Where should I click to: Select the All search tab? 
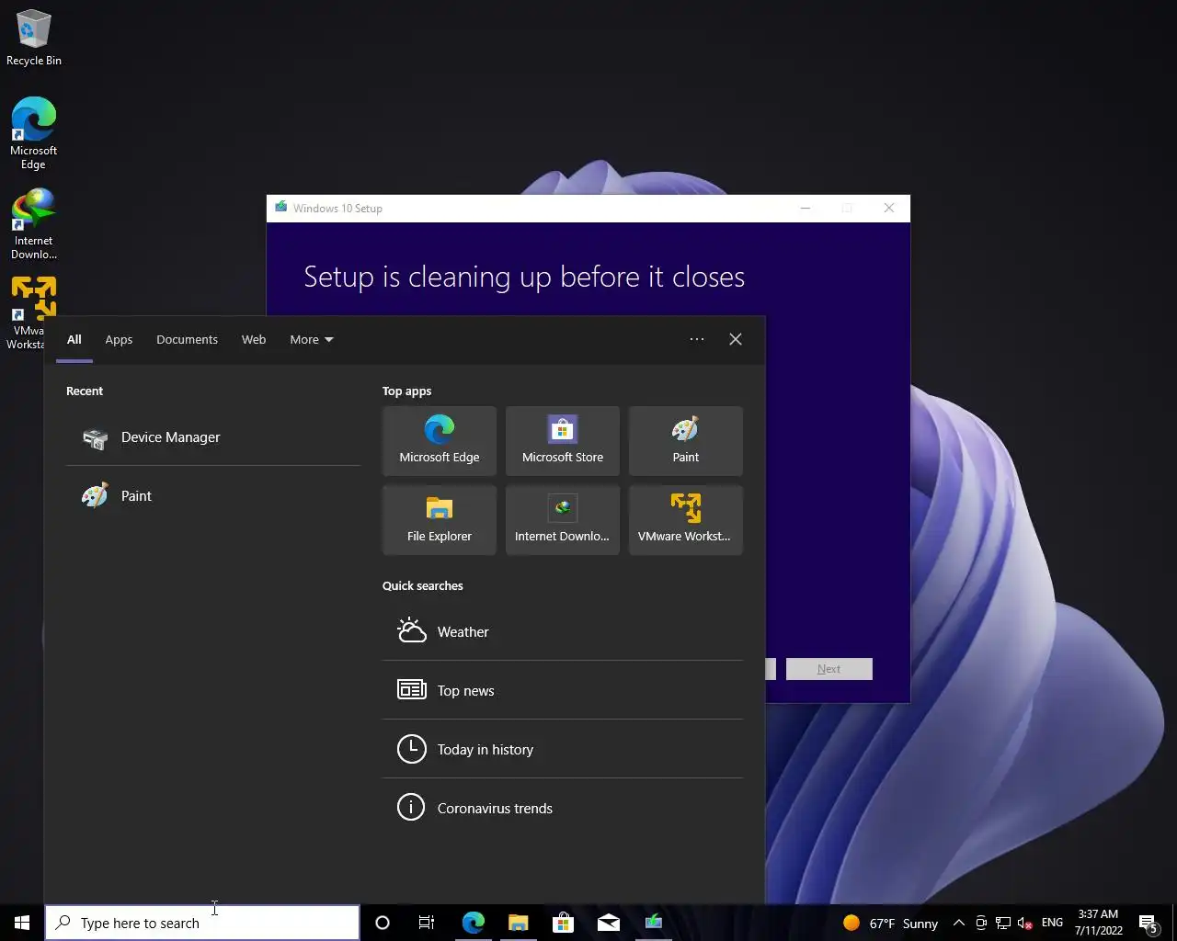point(74,339)
